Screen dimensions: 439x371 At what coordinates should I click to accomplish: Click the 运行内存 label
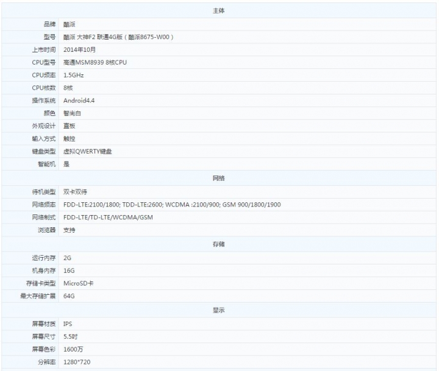click(44, 258)
